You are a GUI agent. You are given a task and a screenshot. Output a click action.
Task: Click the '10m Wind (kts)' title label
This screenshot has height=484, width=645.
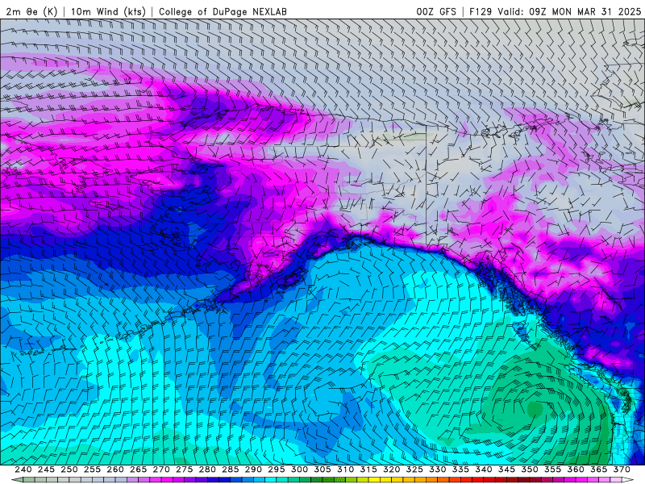[x=108, y=11]
